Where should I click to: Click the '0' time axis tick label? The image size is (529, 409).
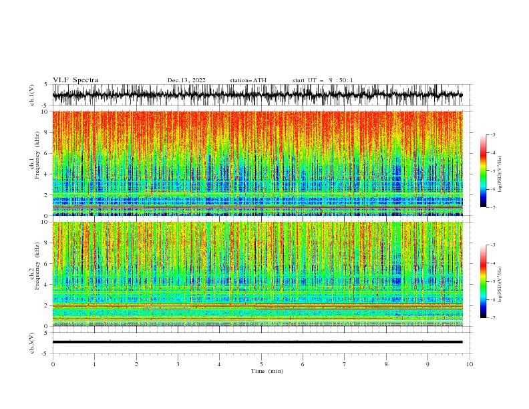(x=53, y=364)
